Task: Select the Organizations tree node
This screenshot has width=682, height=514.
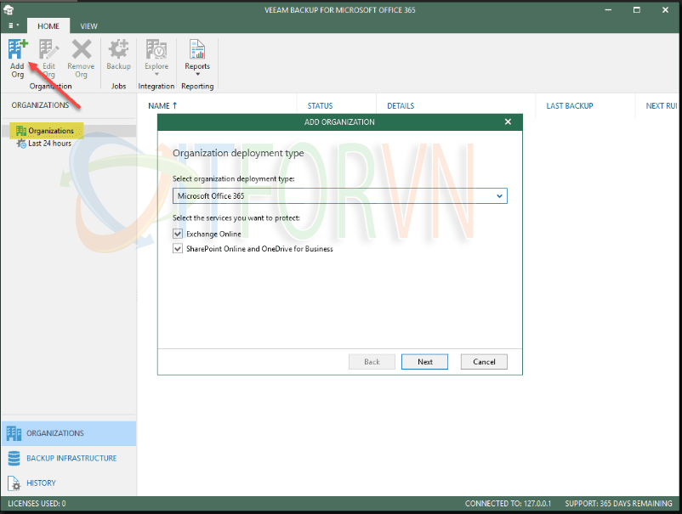Action: (50, 131)
